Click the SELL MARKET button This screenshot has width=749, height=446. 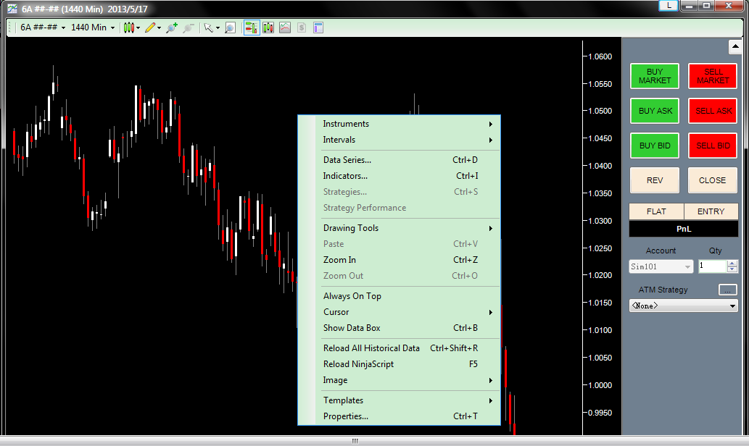coord(713,76)
